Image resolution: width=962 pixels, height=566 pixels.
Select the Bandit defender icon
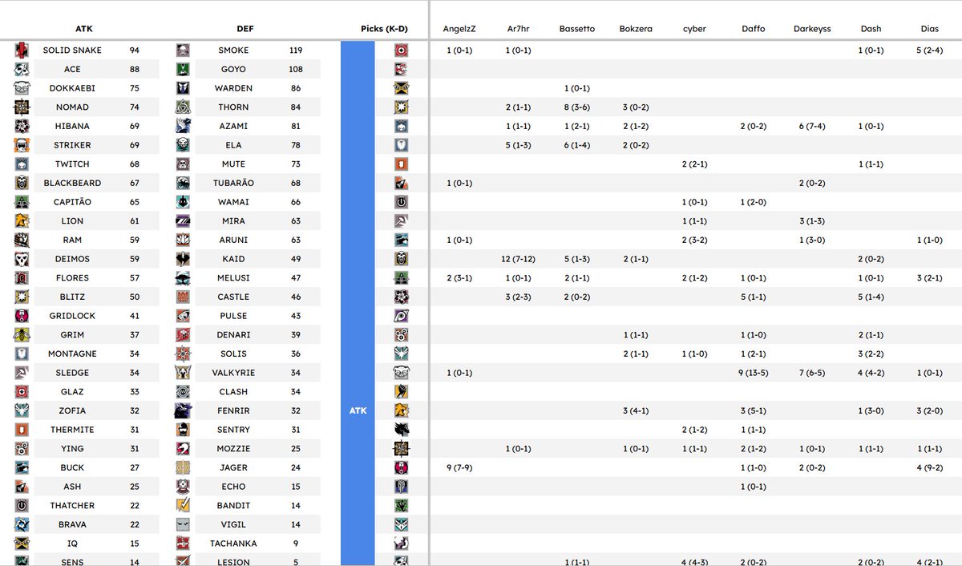(x=183, y=506)
